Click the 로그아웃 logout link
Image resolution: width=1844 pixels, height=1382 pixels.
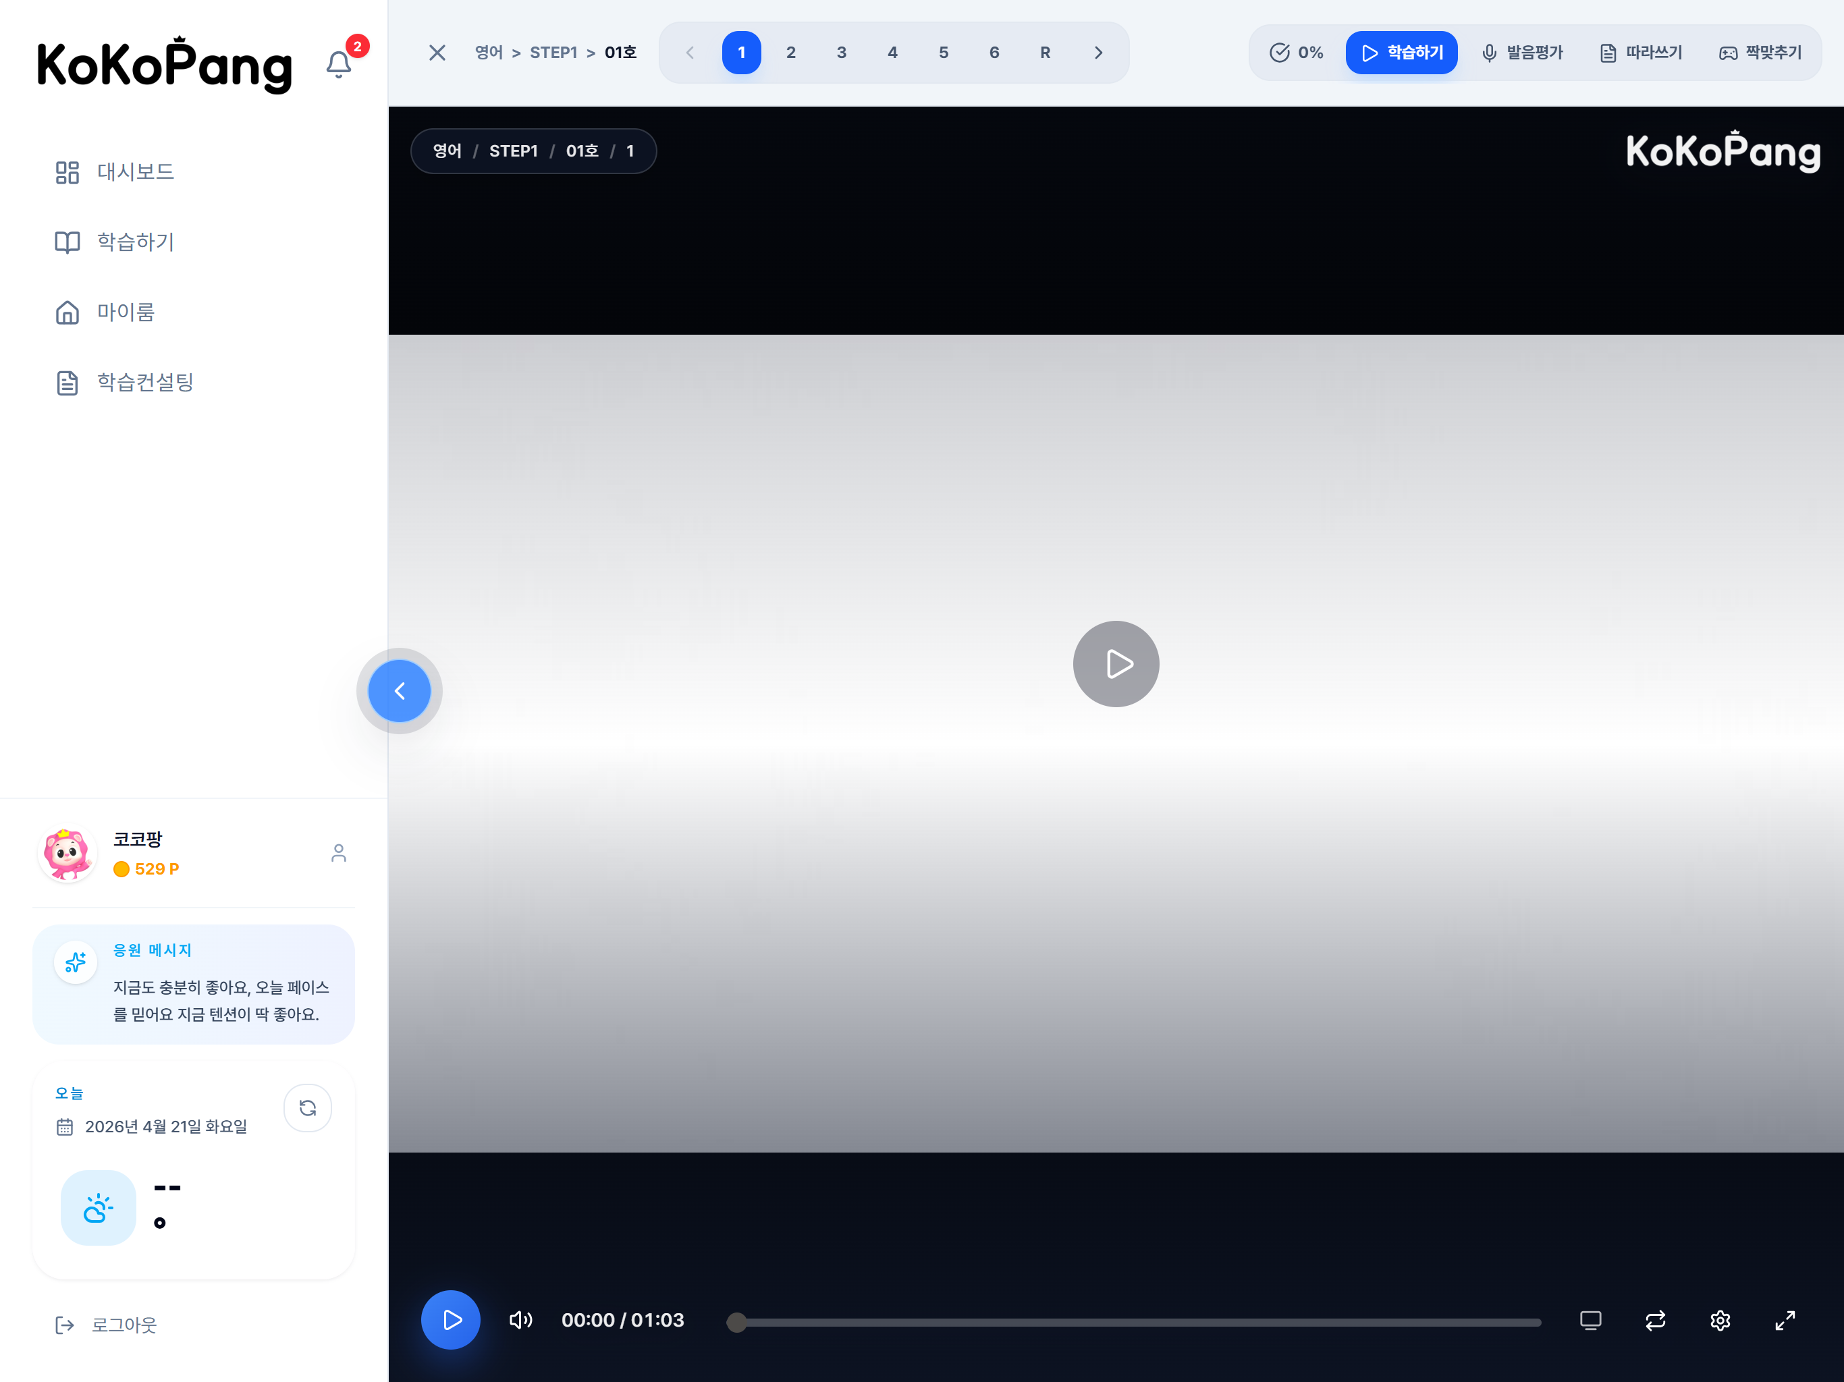pos(106,1325)
